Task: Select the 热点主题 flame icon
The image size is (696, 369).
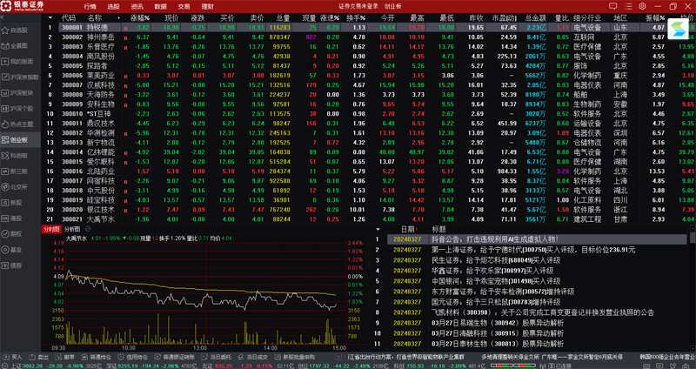Action: pos(5,124)
